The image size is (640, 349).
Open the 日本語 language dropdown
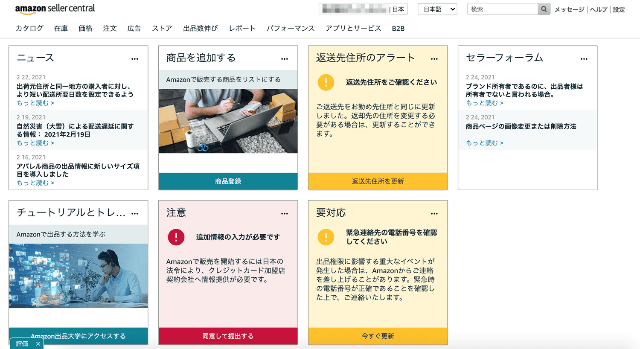(x=437, y=9)
